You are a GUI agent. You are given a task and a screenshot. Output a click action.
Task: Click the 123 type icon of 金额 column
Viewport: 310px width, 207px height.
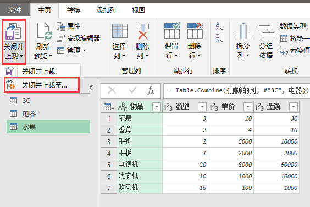259,107
